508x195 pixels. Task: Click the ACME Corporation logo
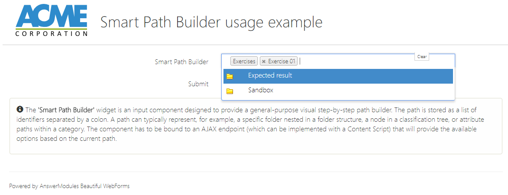[52, 19]
